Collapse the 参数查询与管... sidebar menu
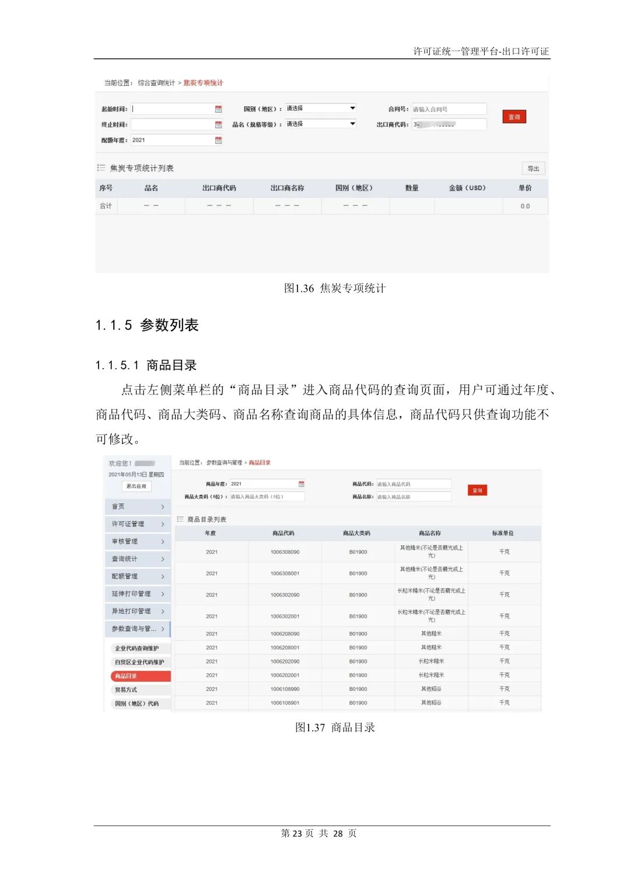Image resolution: width=630 pixels, height=891 pixels. [138, 629]
